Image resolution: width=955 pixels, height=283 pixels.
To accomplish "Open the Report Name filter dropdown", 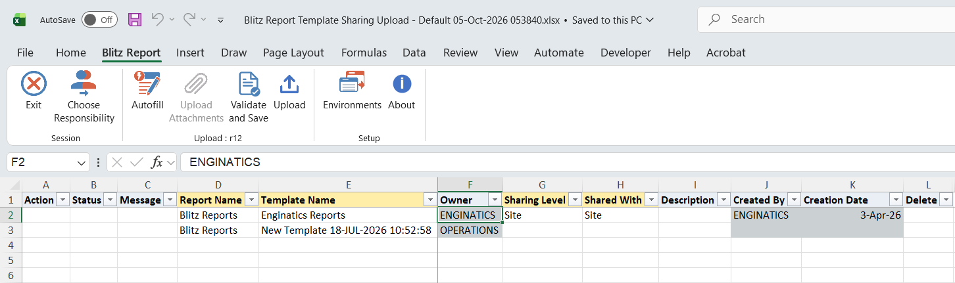I will click(x=251, y=200).
